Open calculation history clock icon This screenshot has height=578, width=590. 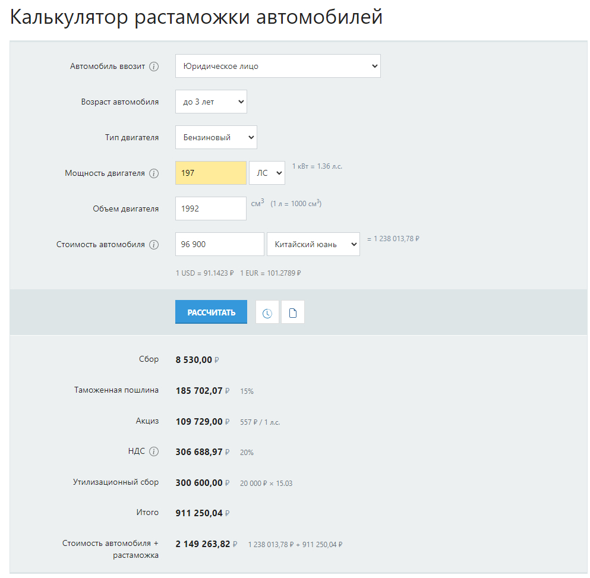(267, 313)
